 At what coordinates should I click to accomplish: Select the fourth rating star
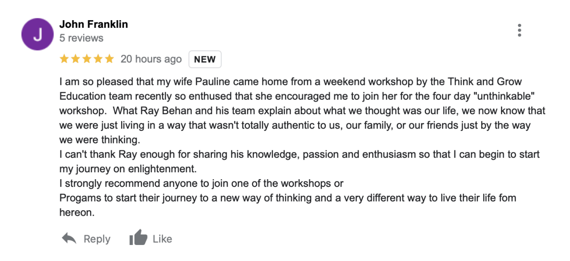[x=98, y=59]
